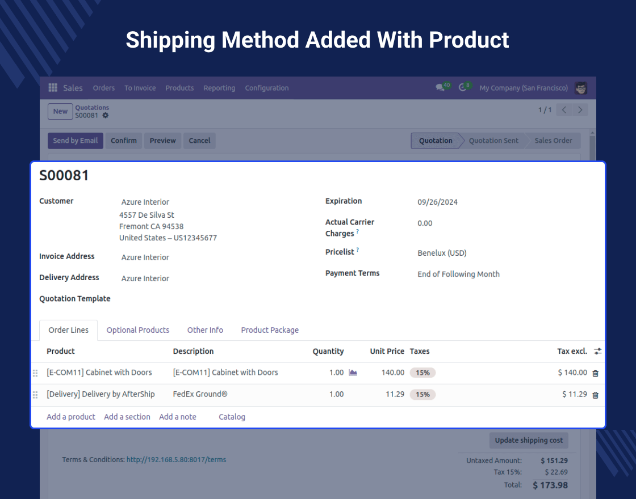
Task: Open optional columns settings icon in table header
Action: tap(597, 351)
